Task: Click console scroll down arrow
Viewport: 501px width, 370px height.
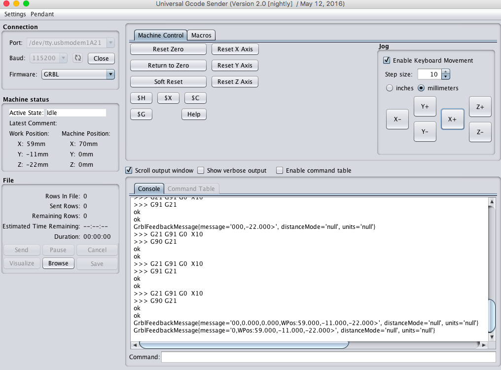Action: 492,337
